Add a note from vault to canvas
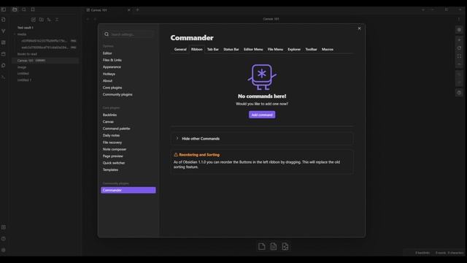This screenshot has width=467, height=263. point(274,246)
